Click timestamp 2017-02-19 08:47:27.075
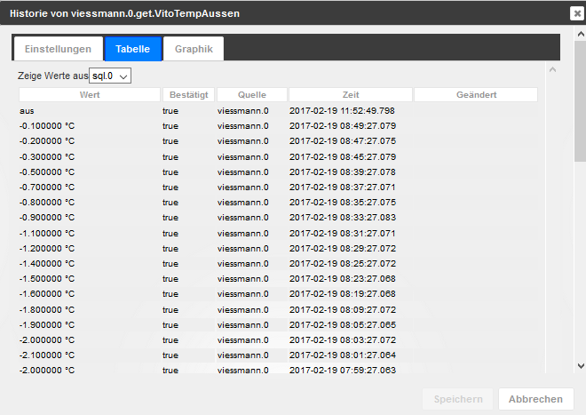The image size is (586, 415). pos(343,141)
